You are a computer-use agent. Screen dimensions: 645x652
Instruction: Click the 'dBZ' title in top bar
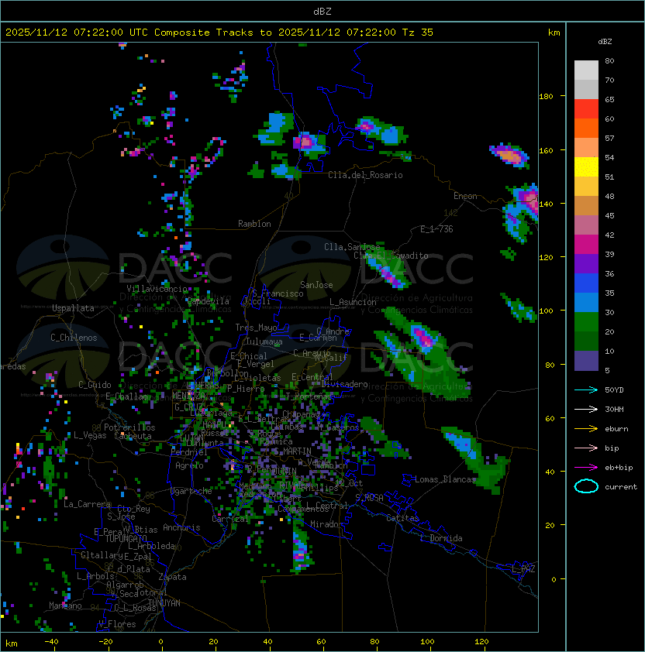(x=322, y=12)
